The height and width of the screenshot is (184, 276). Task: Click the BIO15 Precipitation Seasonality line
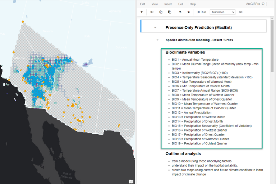pos(212,126)
